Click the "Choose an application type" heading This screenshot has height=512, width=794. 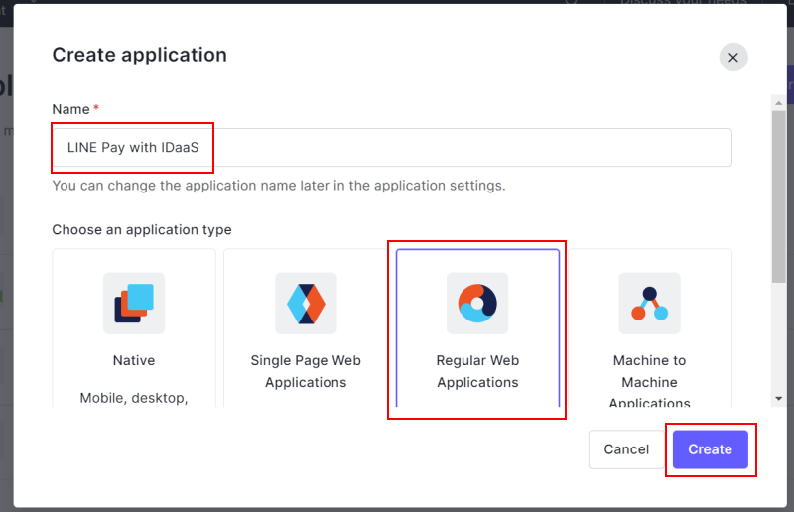(x=142, y=230)
